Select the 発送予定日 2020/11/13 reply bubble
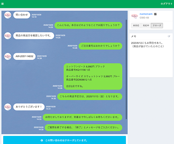This screenshot has height=144, width=174. click(90, 97)
